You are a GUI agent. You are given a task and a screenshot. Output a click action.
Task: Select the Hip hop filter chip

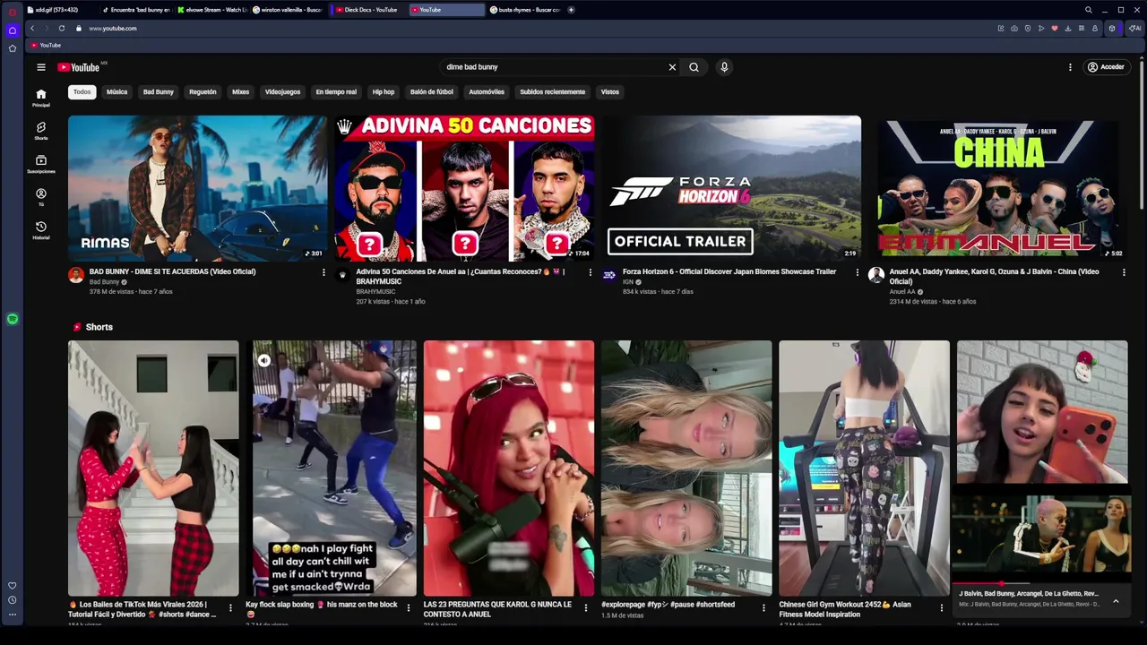click(384, 91)
